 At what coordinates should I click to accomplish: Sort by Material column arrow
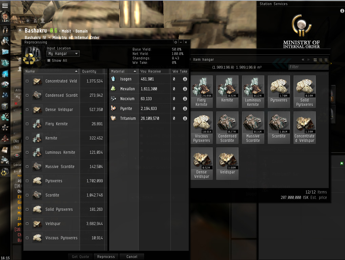[x=135, y=71]
